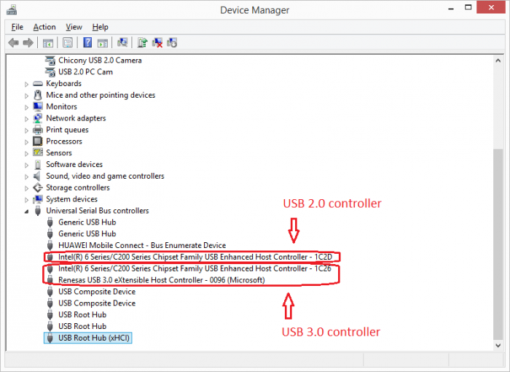Open the Help menu
The image size is (510, 372).
click(x=101, y=27)
